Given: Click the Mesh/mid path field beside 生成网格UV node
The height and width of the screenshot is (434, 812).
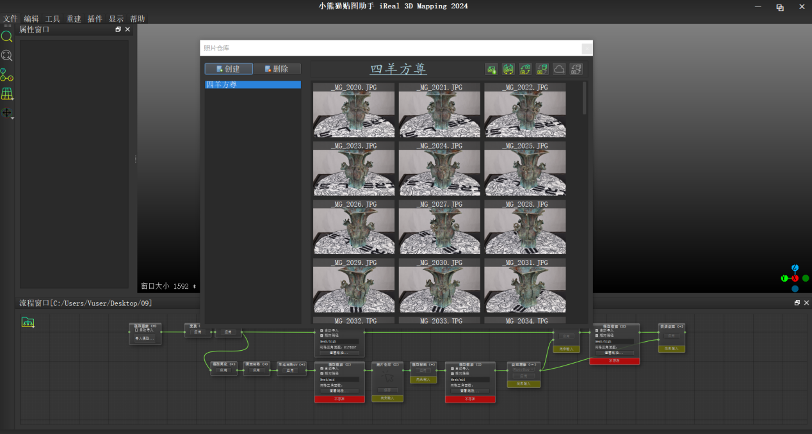Looking at the screenshot, I should pyautogui.click(x=339, y=380).
